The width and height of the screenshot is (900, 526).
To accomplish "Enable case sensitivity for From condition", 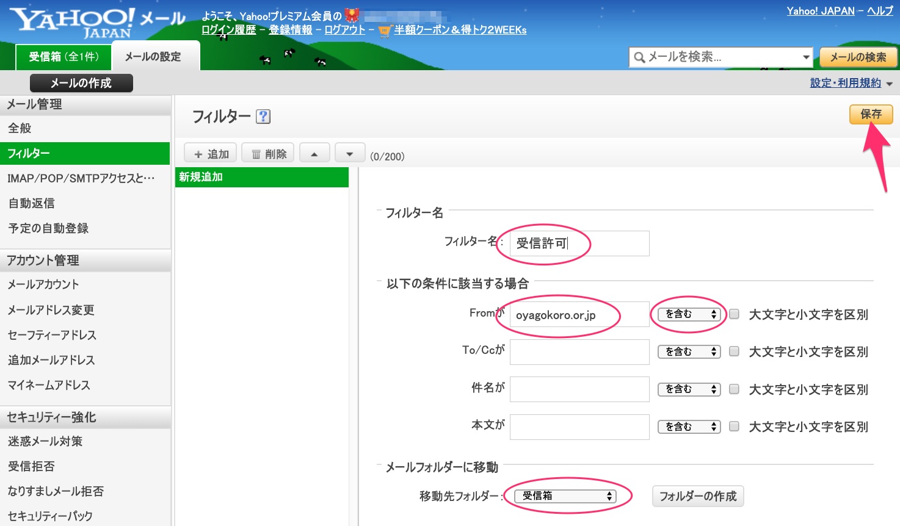I will click(735, 314).
